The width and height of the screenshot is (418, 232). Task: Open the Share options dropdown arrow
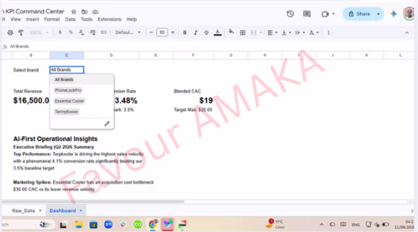pyautogui.click(x=378, y=14)
